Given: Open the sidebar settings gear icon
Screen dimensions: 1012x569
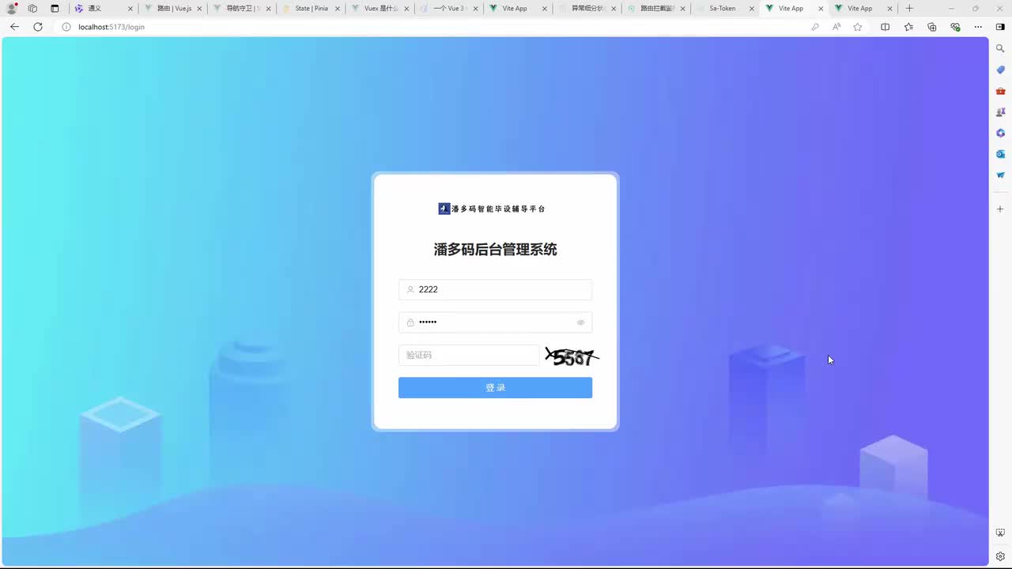Looking at the screenshot, I should click(1000, 556).
